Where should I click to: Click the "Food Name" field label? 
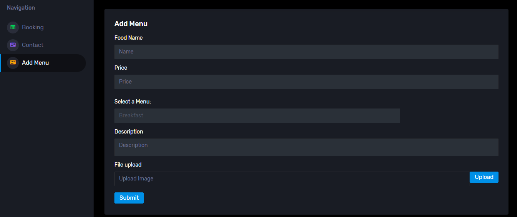click(128, 38)
